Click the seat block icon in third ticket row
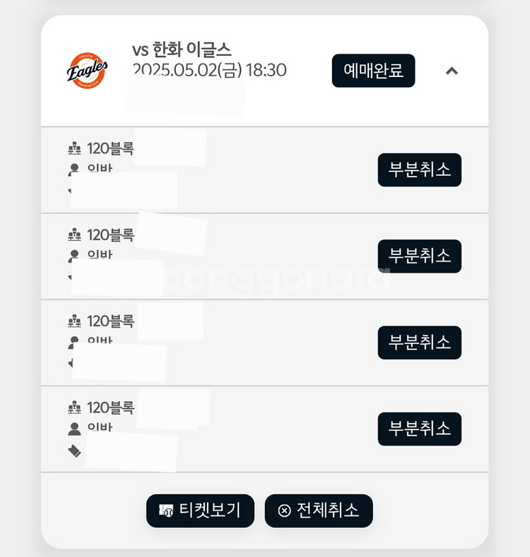The image size is (530, 557). [x=74, y=321]
